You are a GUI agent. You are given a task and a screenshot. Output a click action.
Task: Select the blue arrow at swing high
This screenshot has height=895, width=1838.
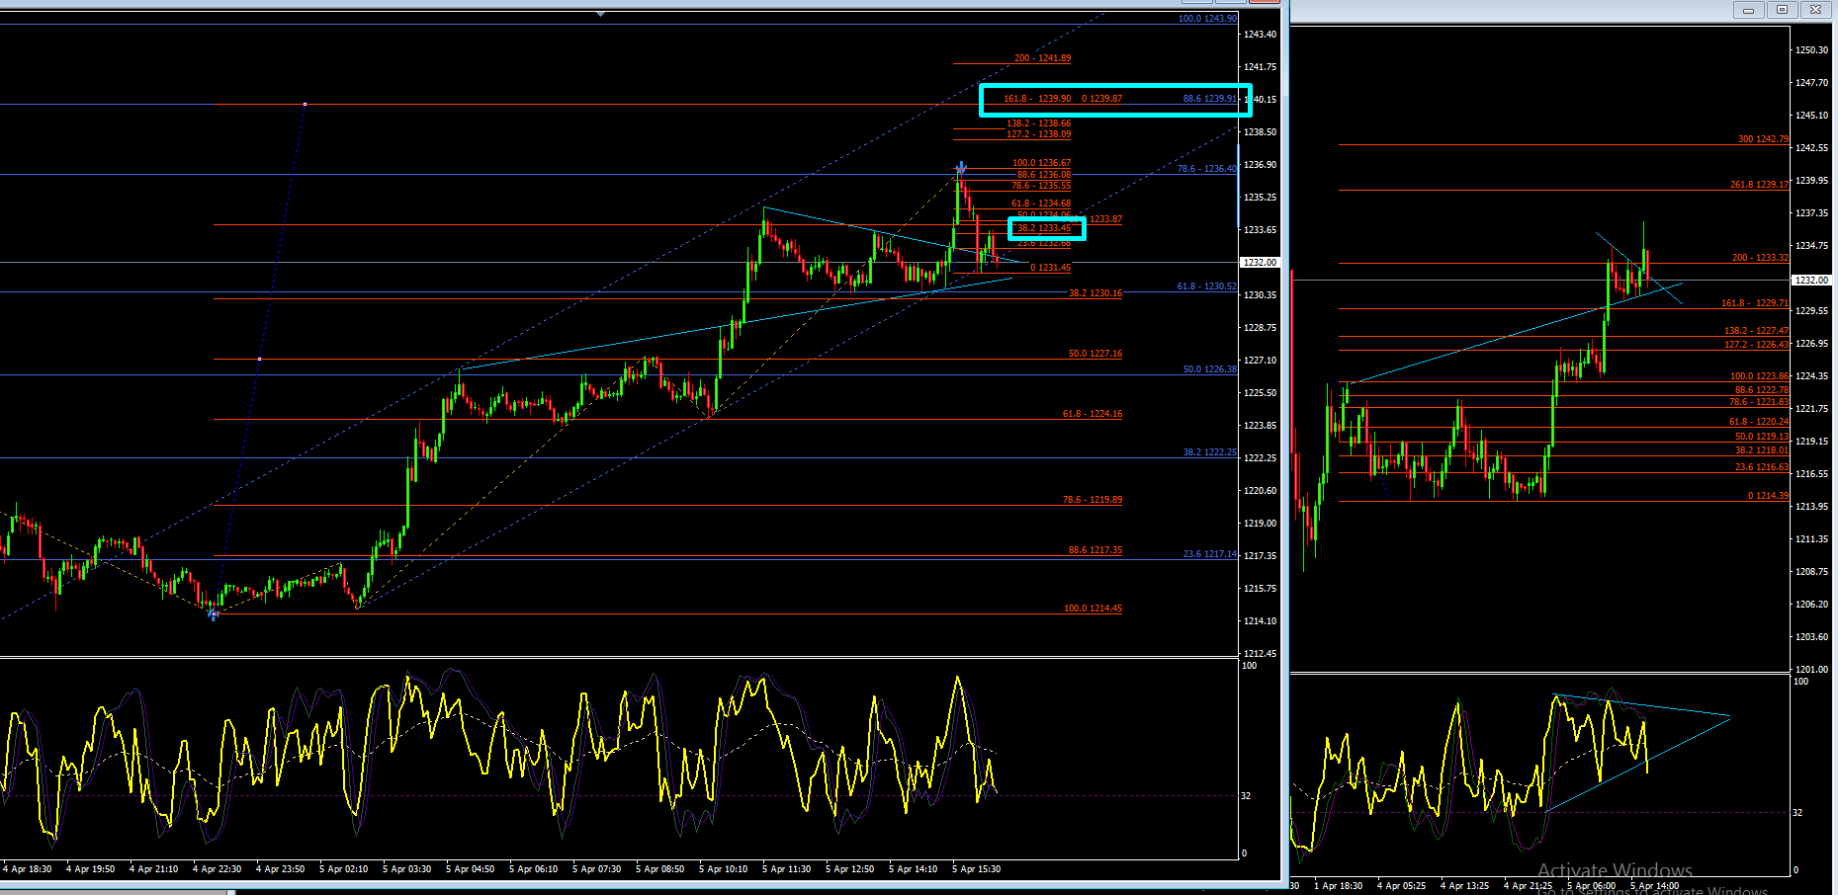960,167
